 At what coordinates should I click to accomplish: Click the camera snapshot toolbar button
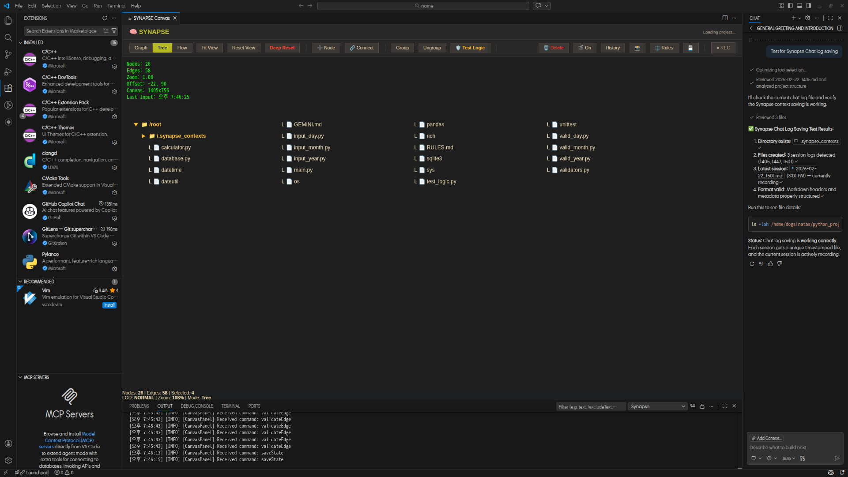click(637, 48)
